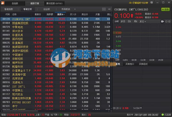Open the 逐笔 tick-by-tick tab
This screenshot has width=172, height=117.
click(118, 64)
